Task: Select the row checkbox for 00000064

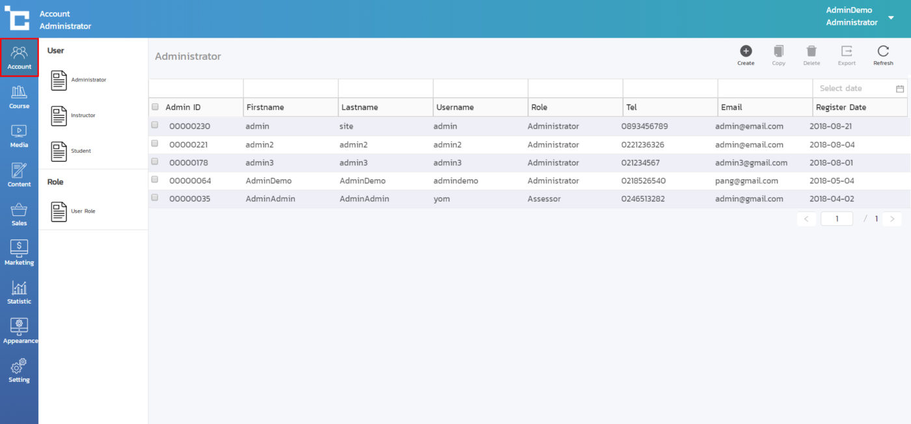Action: pos(155,179)
